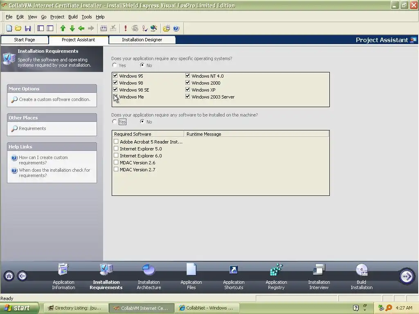
Task: Open the Installation Interview step
Action: pyautogui.click(x=318, y=277)
